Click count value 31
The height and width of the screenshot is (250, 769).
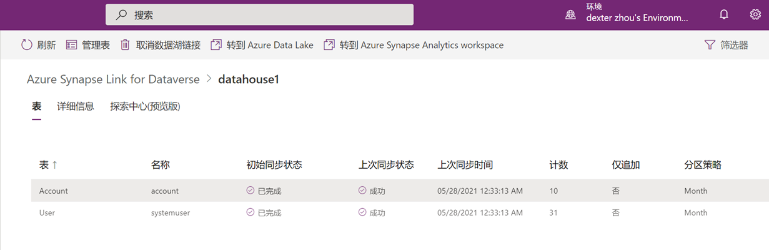[x=553, y=212]
